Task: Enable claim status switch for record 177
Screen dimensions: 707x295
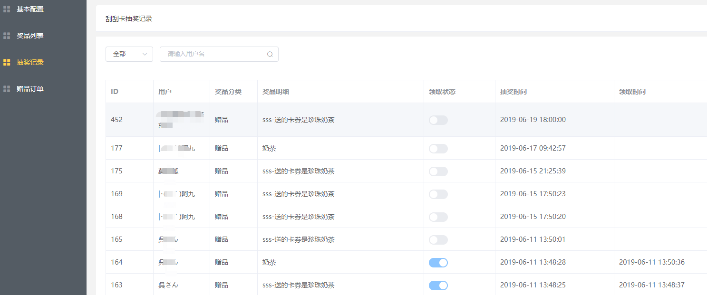Action: 438,149
